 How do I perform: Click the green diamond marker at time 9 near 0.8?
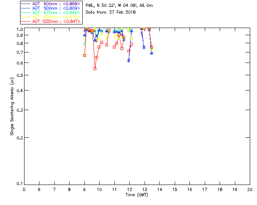[x=84, y=44]
